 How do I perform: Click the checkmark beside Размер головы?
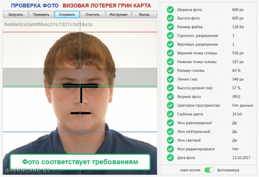pos(170,71)
